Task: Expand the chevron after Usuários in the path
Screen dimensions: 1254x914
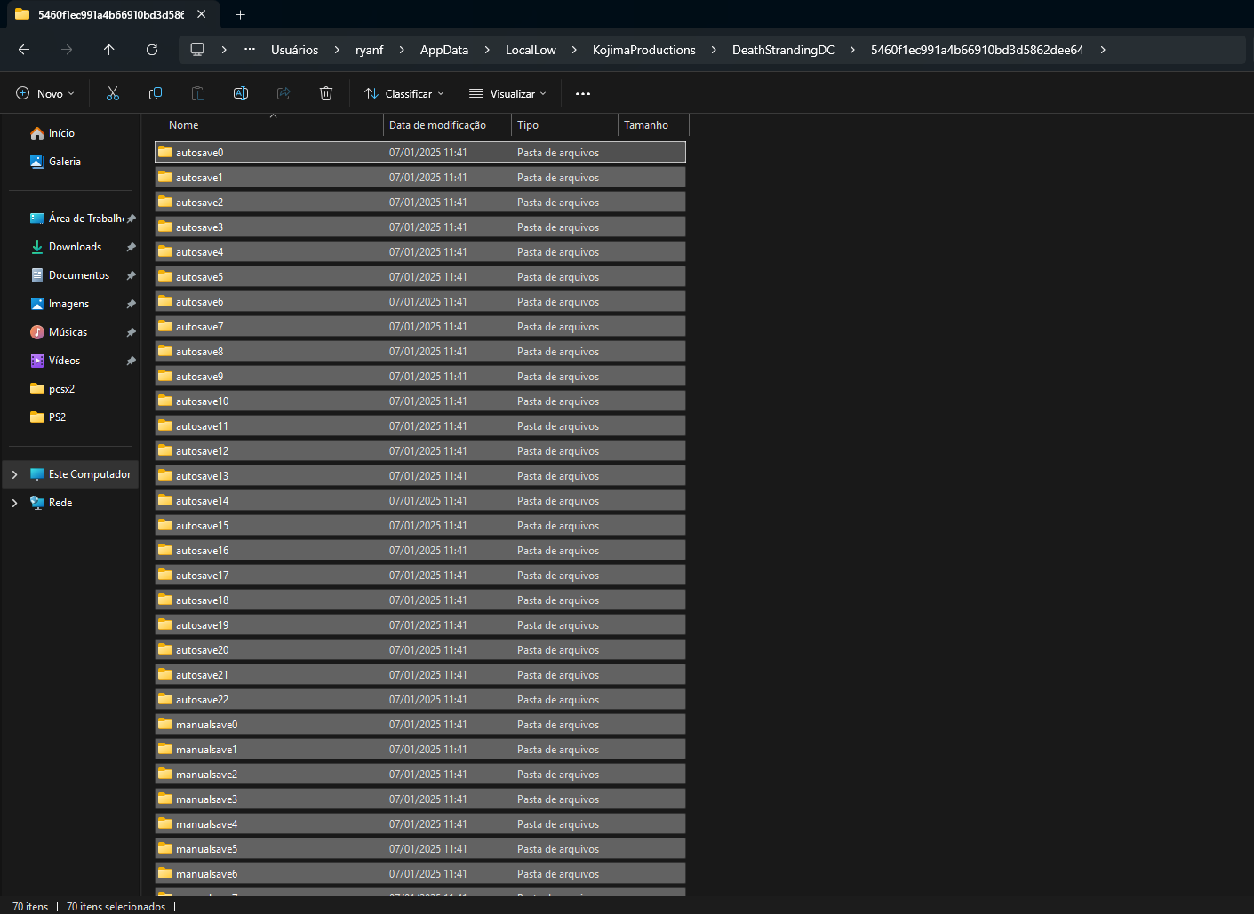Action: [337, 50]
